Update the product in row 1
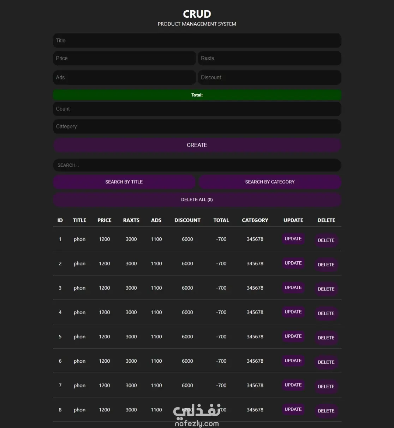 293,239
